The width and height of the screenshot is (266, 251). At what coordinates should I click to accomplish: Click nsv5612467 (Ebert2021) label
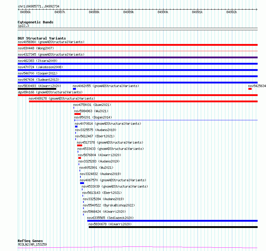[x=95, y=136]
